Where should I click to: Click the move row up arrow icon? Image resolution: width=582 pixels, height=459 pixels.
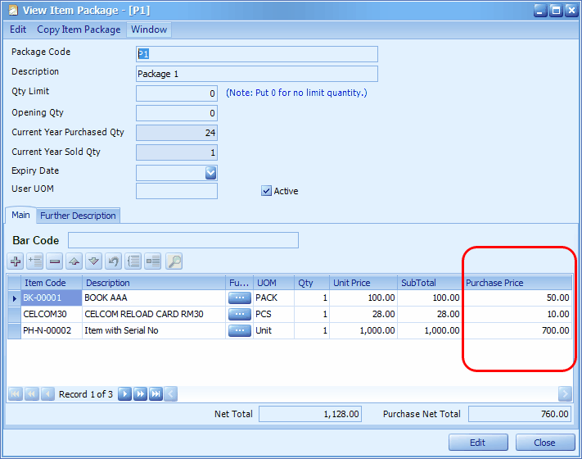[74, 261]
